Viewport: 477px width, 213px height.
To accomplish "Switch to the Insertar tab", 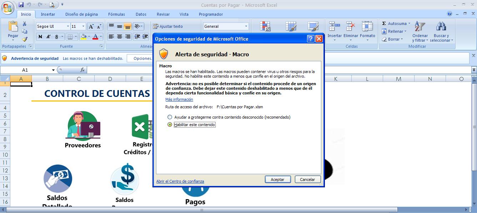I will click(x=48, y=14).
